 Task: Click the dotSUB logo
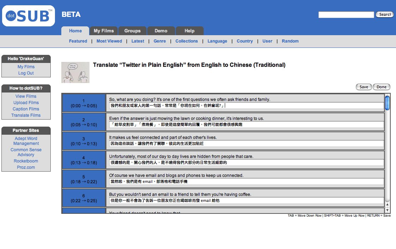(29, 15)
